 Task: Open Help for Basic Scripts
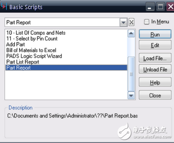[x=155, y=82]
